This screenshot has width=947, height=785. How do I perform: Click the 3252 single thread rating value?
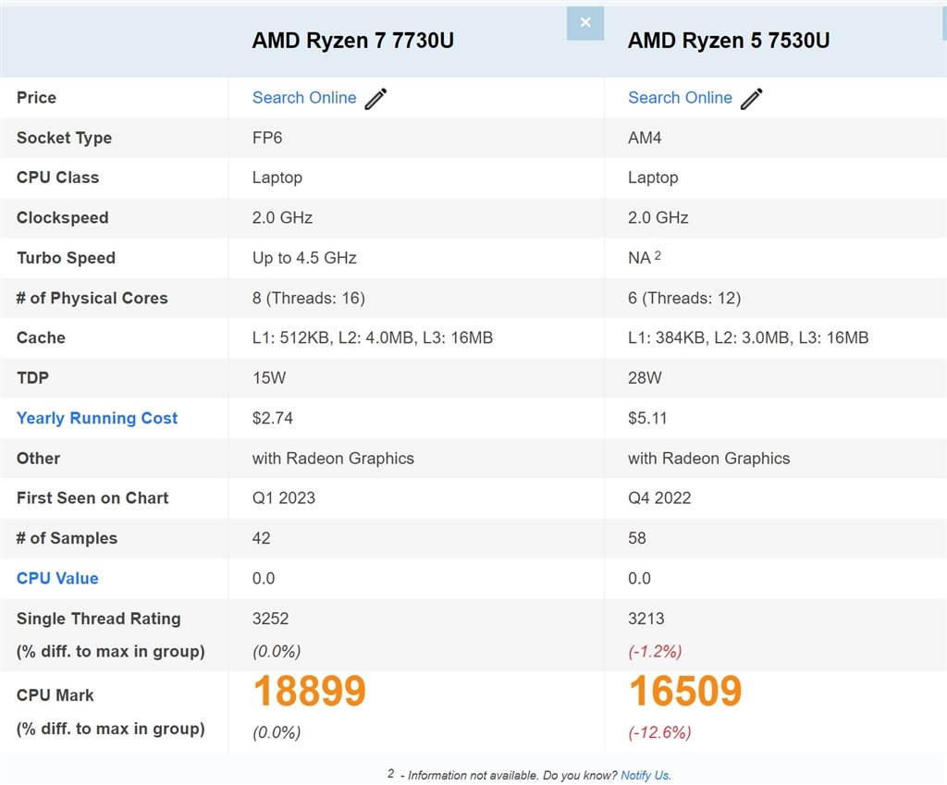point(271,619)
